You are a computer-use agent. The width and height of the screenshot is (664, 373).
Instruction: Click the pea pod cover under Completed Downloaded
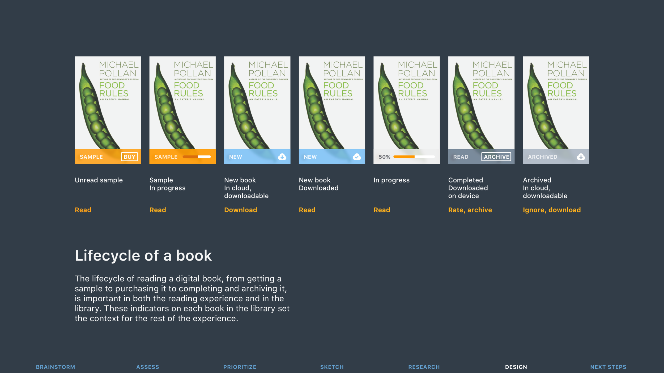pos(481,106)
